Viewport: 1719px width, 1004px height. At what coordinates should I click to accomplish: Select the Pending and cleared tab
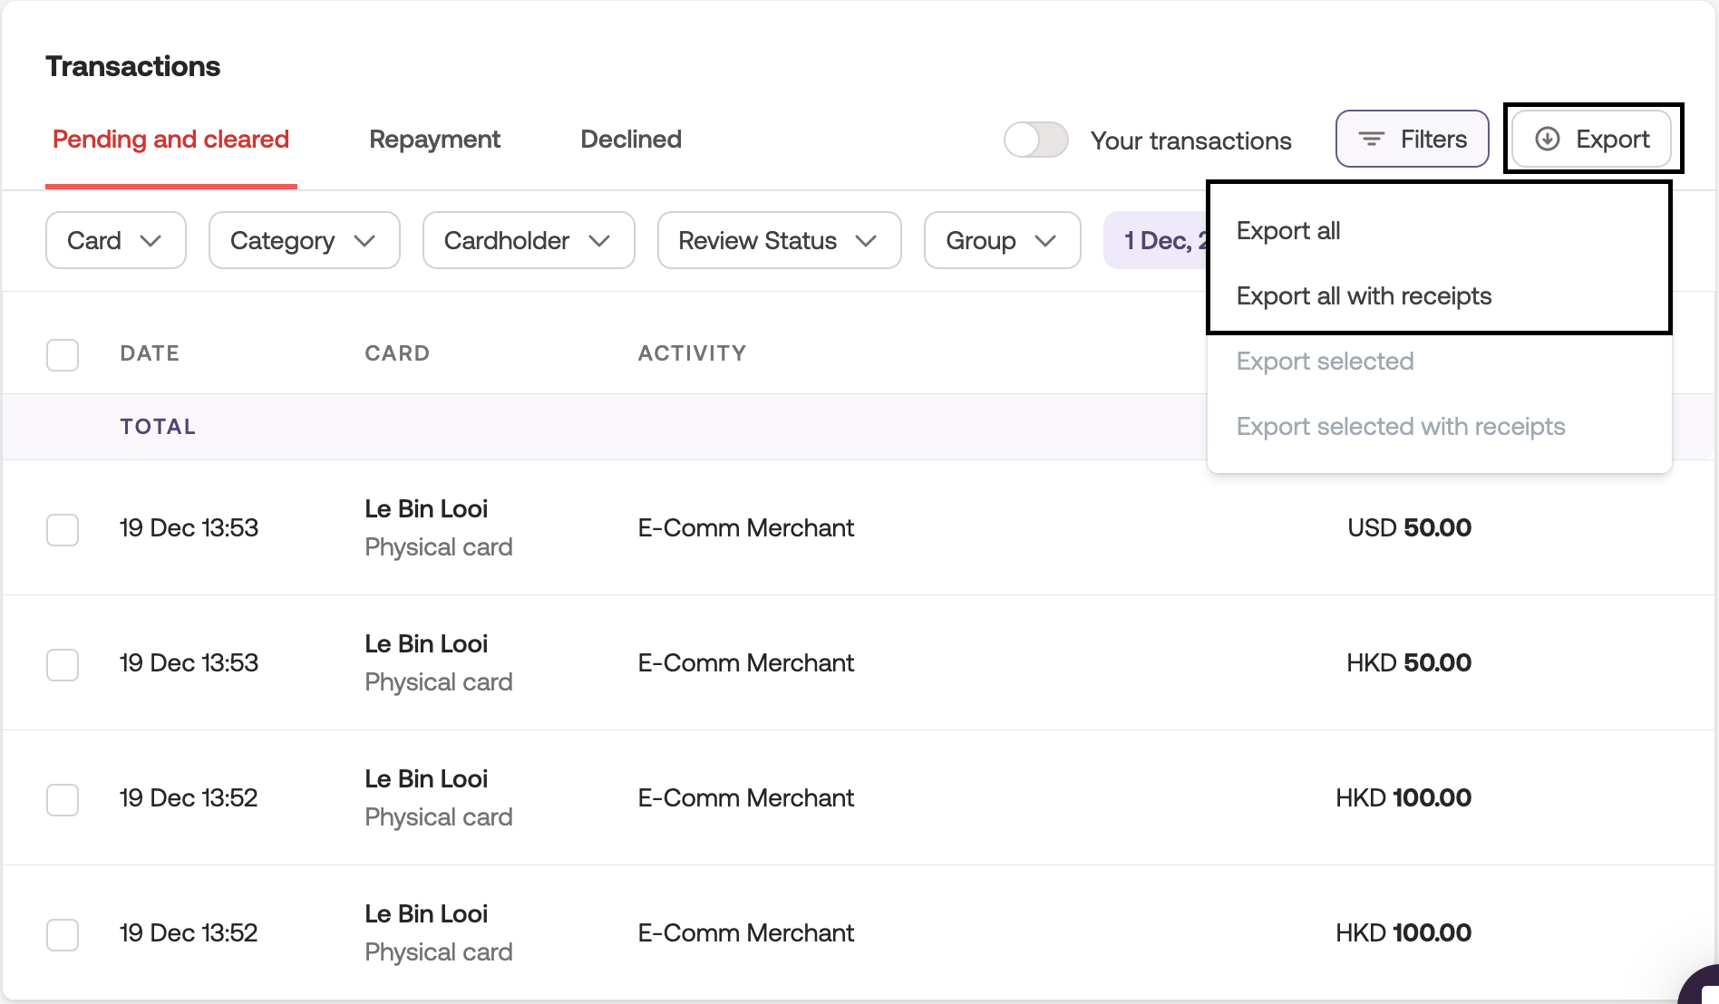[x=170, y=140]
